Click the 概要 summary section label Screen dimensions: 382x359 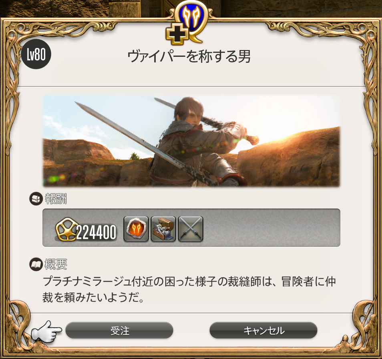point(56,264)
